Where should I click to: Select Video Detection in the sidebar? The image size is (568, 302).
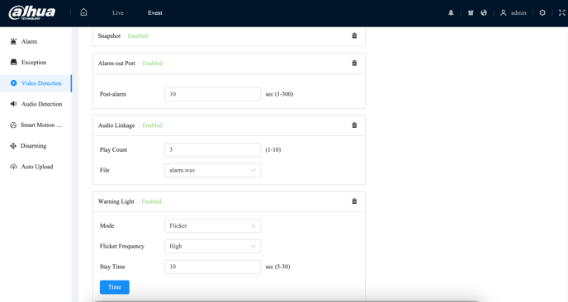[x=35, y=83]
